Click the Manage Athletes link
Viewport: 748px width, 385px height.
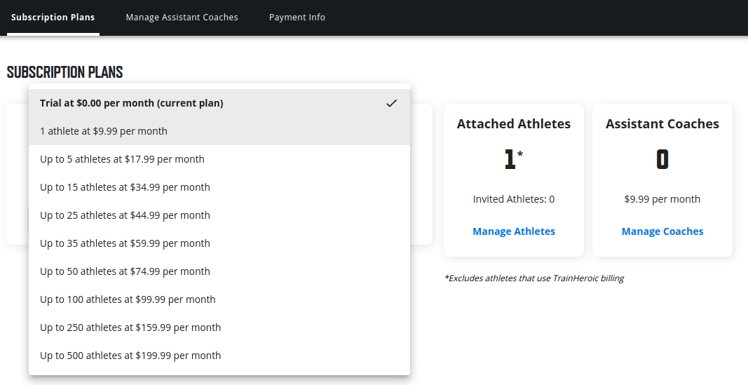514,231
